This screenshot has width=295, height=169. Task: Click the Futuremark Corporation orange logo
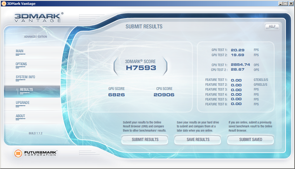(x=18, y=153)
